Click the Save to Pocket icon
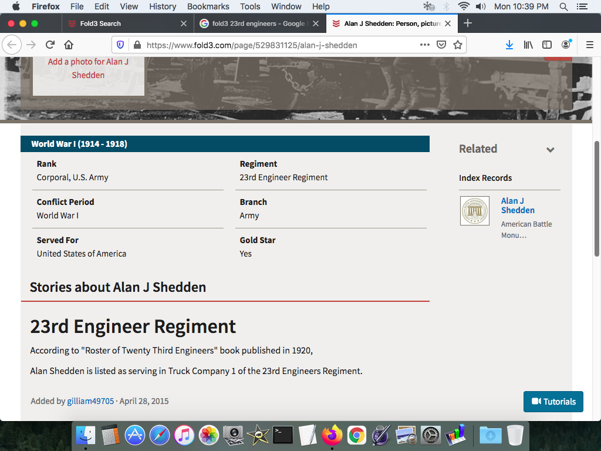601x451 pixels. pyautogui.click(x=441, y=45)
